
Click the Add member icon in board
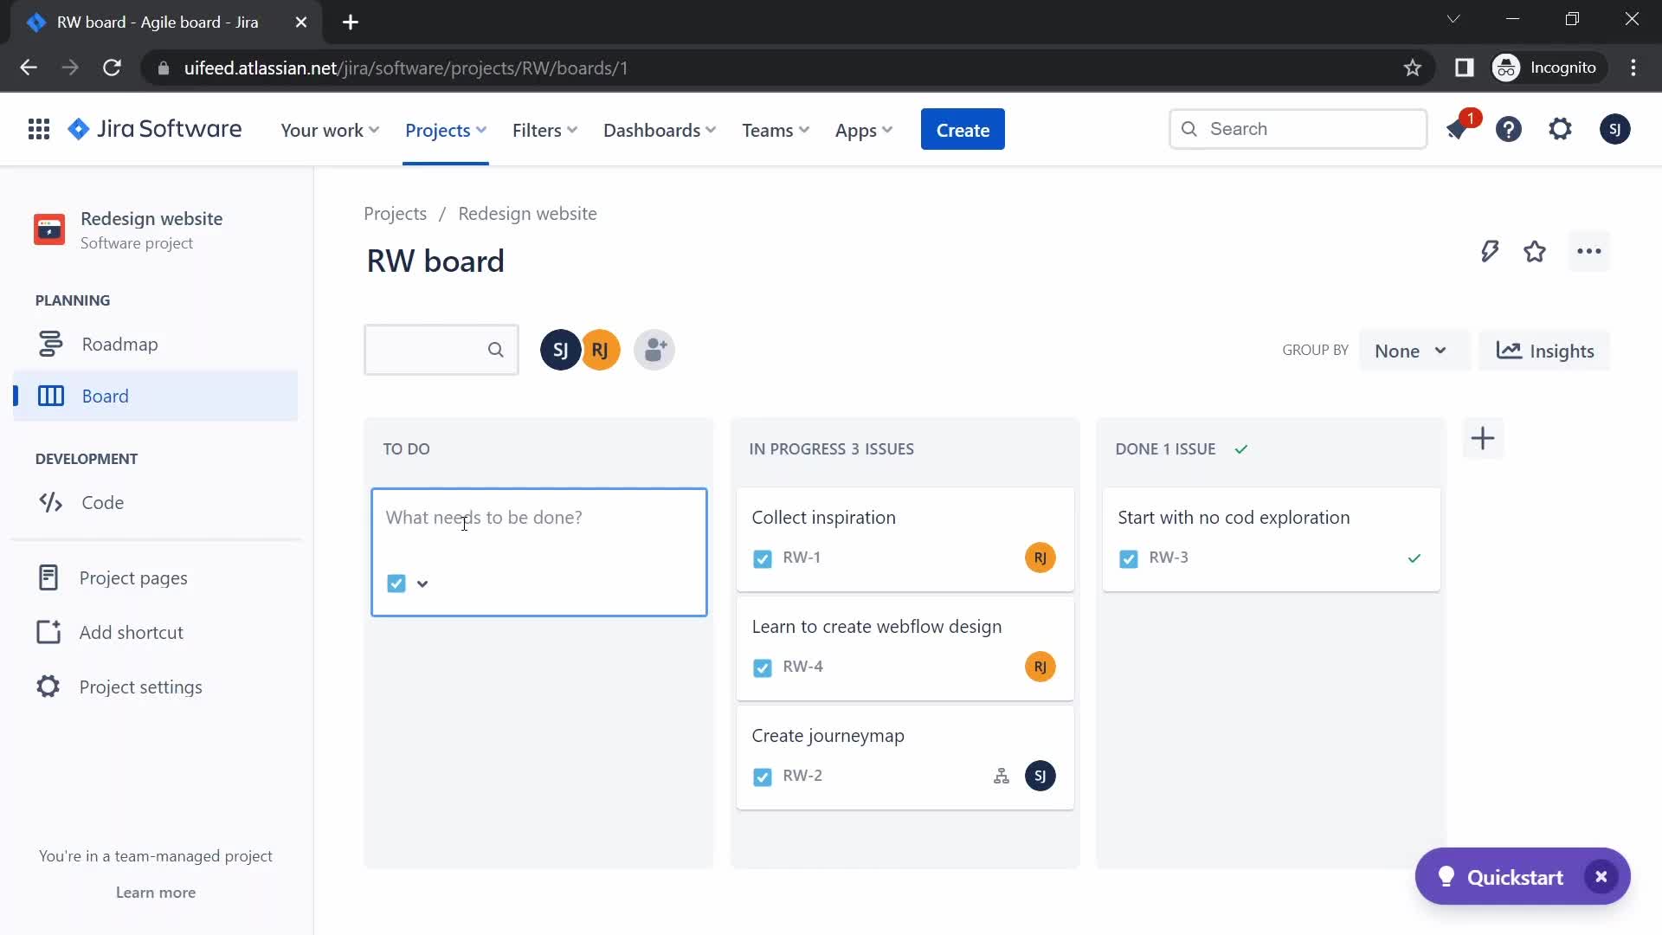pos(653,351)
